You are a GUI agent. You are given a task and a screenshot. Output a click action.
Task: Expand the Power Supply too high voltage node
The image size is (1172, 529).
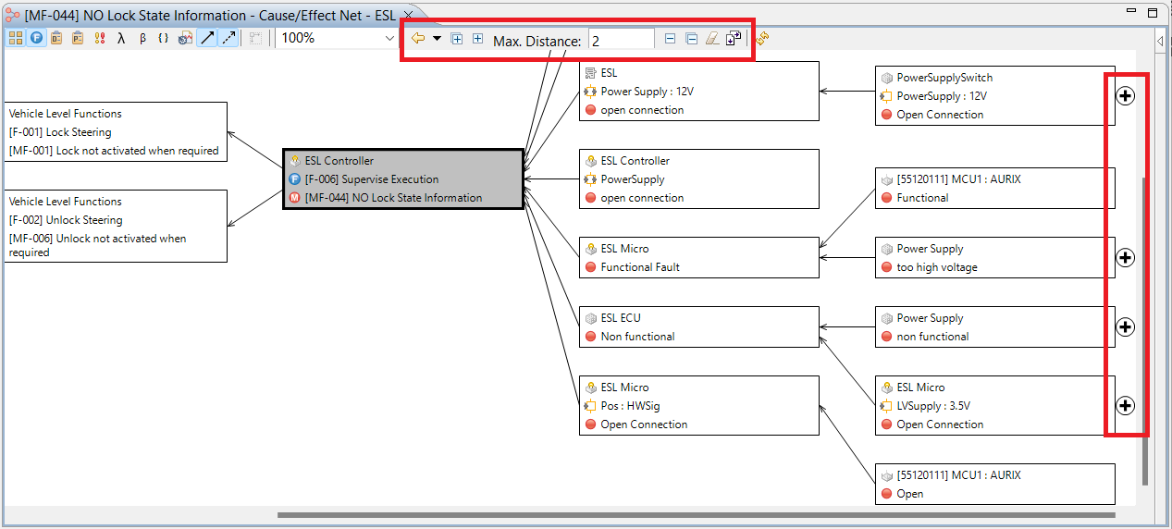pyautogui.click(x=1125, y=258)
